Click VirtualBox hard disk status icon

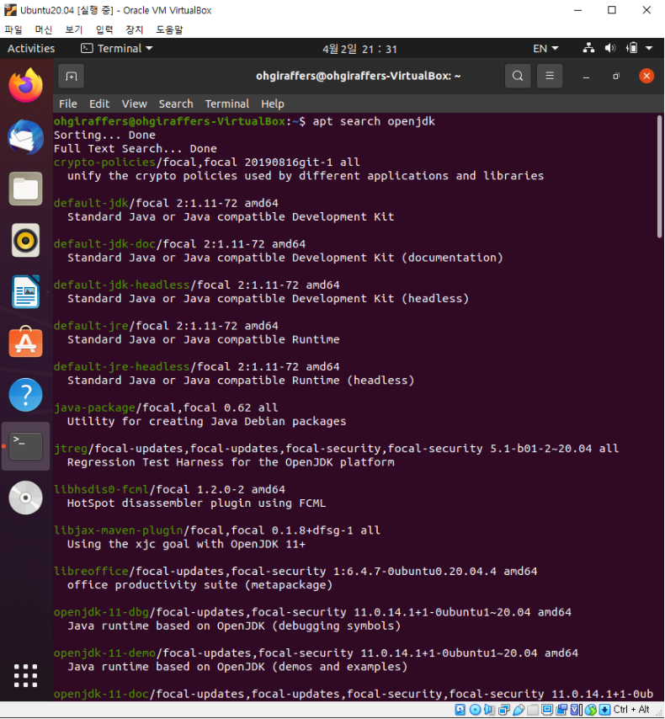pyautogui.click(x=460, y=710)
